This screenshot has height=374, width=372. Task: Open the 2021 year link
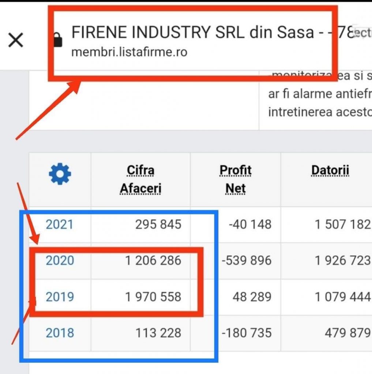pyautogui.click(x=59, y=225)
